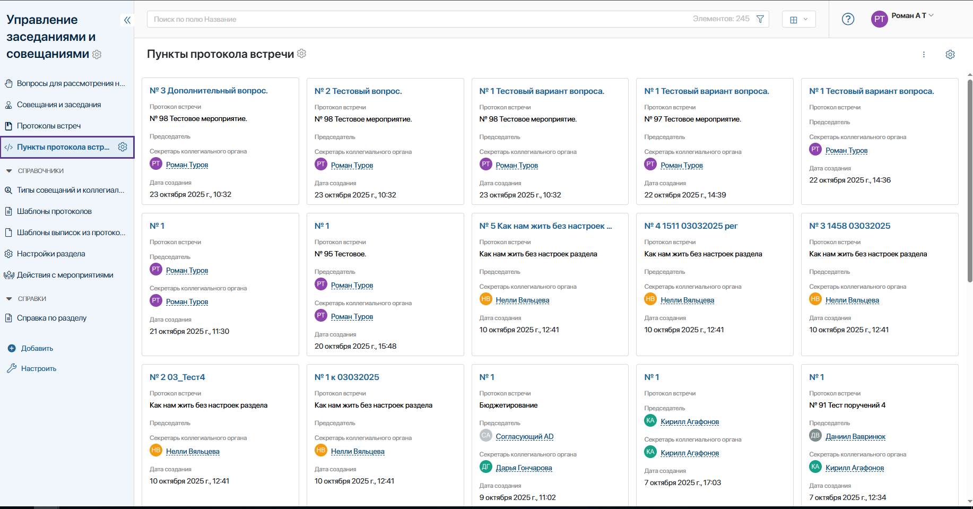
Task: Open the three-dot more options menu
Action: (x=924, y=55)
